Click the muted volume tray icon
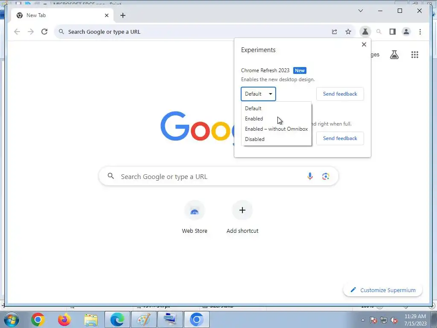437x328 pixels. [394, 320]
